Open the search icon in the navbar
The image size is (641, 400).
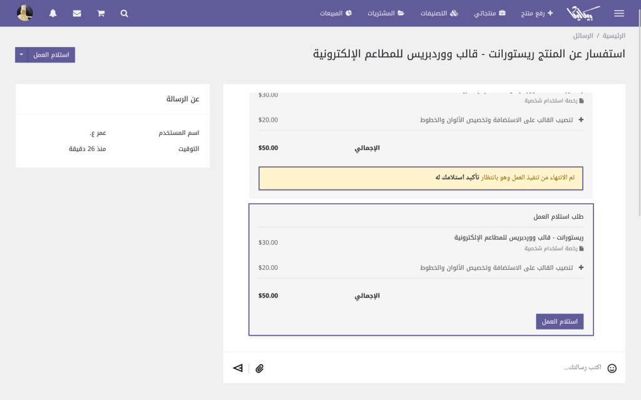(x=125, y=14)
